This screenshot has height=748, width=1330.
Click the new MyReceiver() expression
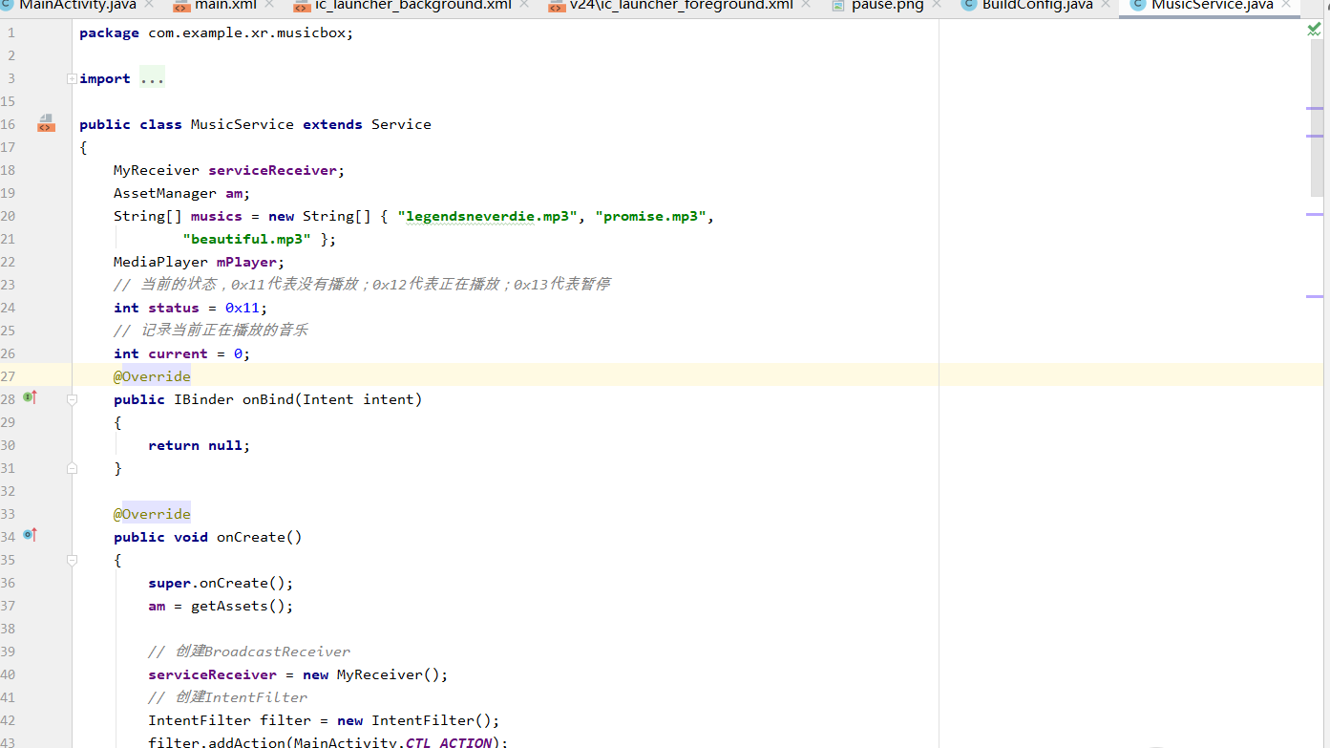[371, 674]
